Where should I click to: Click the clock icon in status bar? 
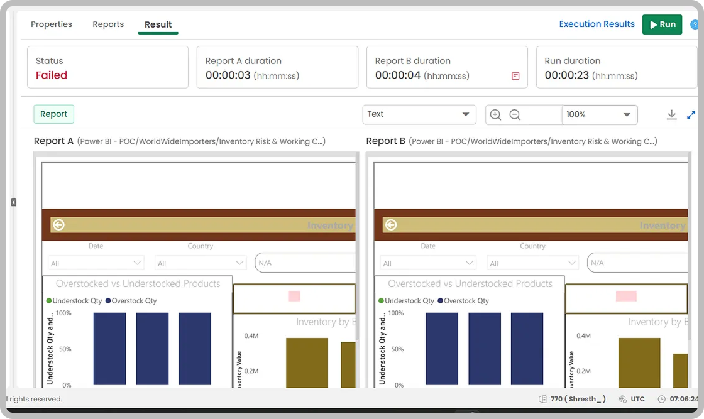tap(661, 399)
